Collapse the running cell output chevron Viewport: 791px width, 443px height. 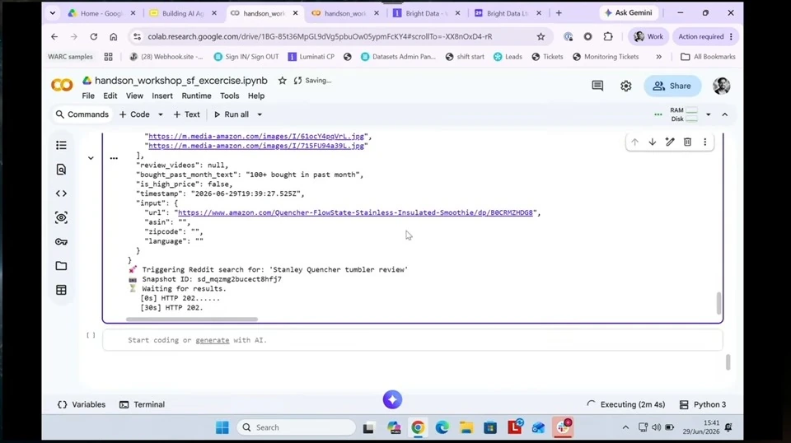tap(91, 158)
